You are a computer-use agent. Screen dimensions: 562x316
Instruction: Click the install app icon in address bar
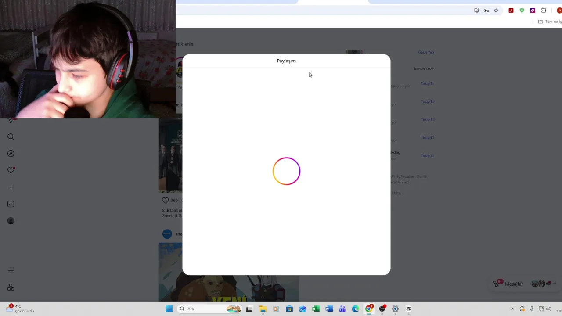click(x=477, y=11)
